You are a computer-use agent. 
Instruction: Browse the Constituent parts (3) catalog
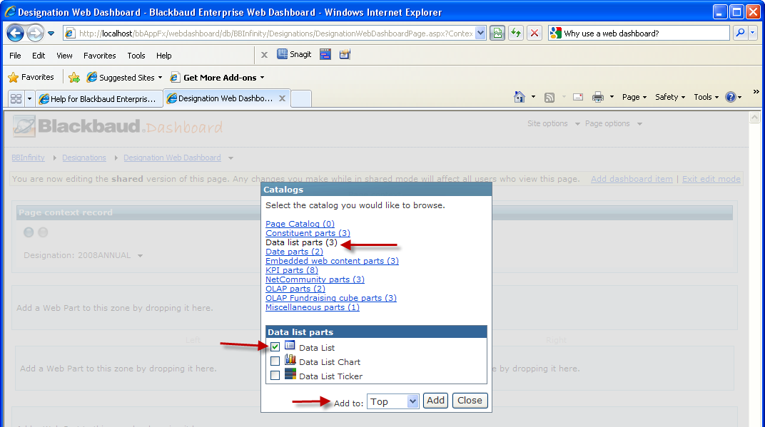(308, 233)
